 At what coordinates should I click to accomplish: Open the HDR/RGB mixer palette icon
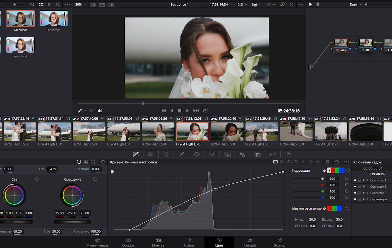click(151, 154)
